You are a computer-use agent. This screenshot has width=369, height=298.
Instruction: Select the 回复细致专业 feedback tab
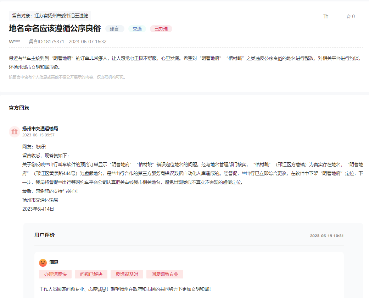coord(165,274)
